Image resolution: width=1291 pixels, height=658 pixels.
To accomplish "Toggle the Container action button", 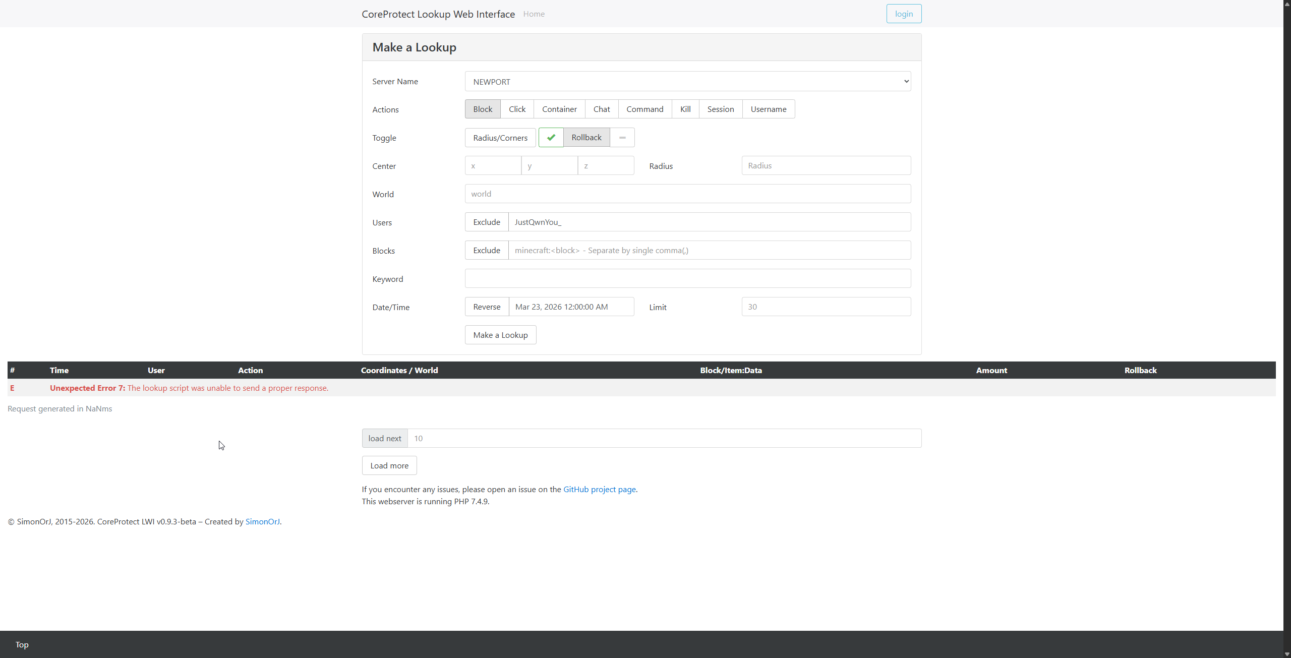I will coord(559,109).
